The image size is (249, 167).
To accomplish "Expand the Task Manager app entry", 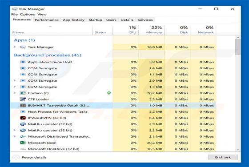I will pos(15,47).
